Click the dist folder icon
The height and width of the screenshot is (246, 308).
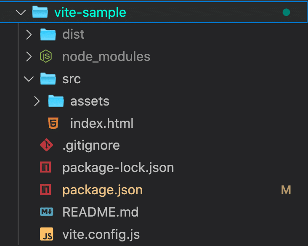coord(48,34)
